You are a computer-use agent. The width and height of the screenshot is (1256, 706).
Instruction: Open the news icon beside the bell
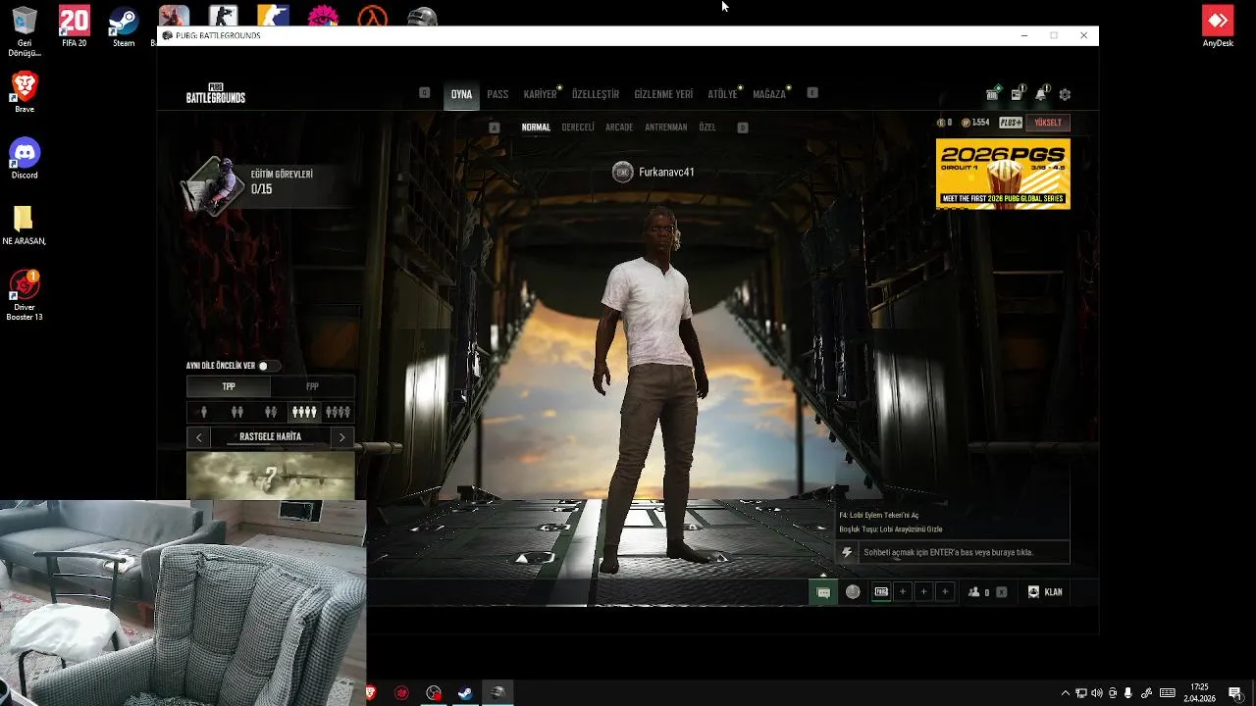(1018, 94)
